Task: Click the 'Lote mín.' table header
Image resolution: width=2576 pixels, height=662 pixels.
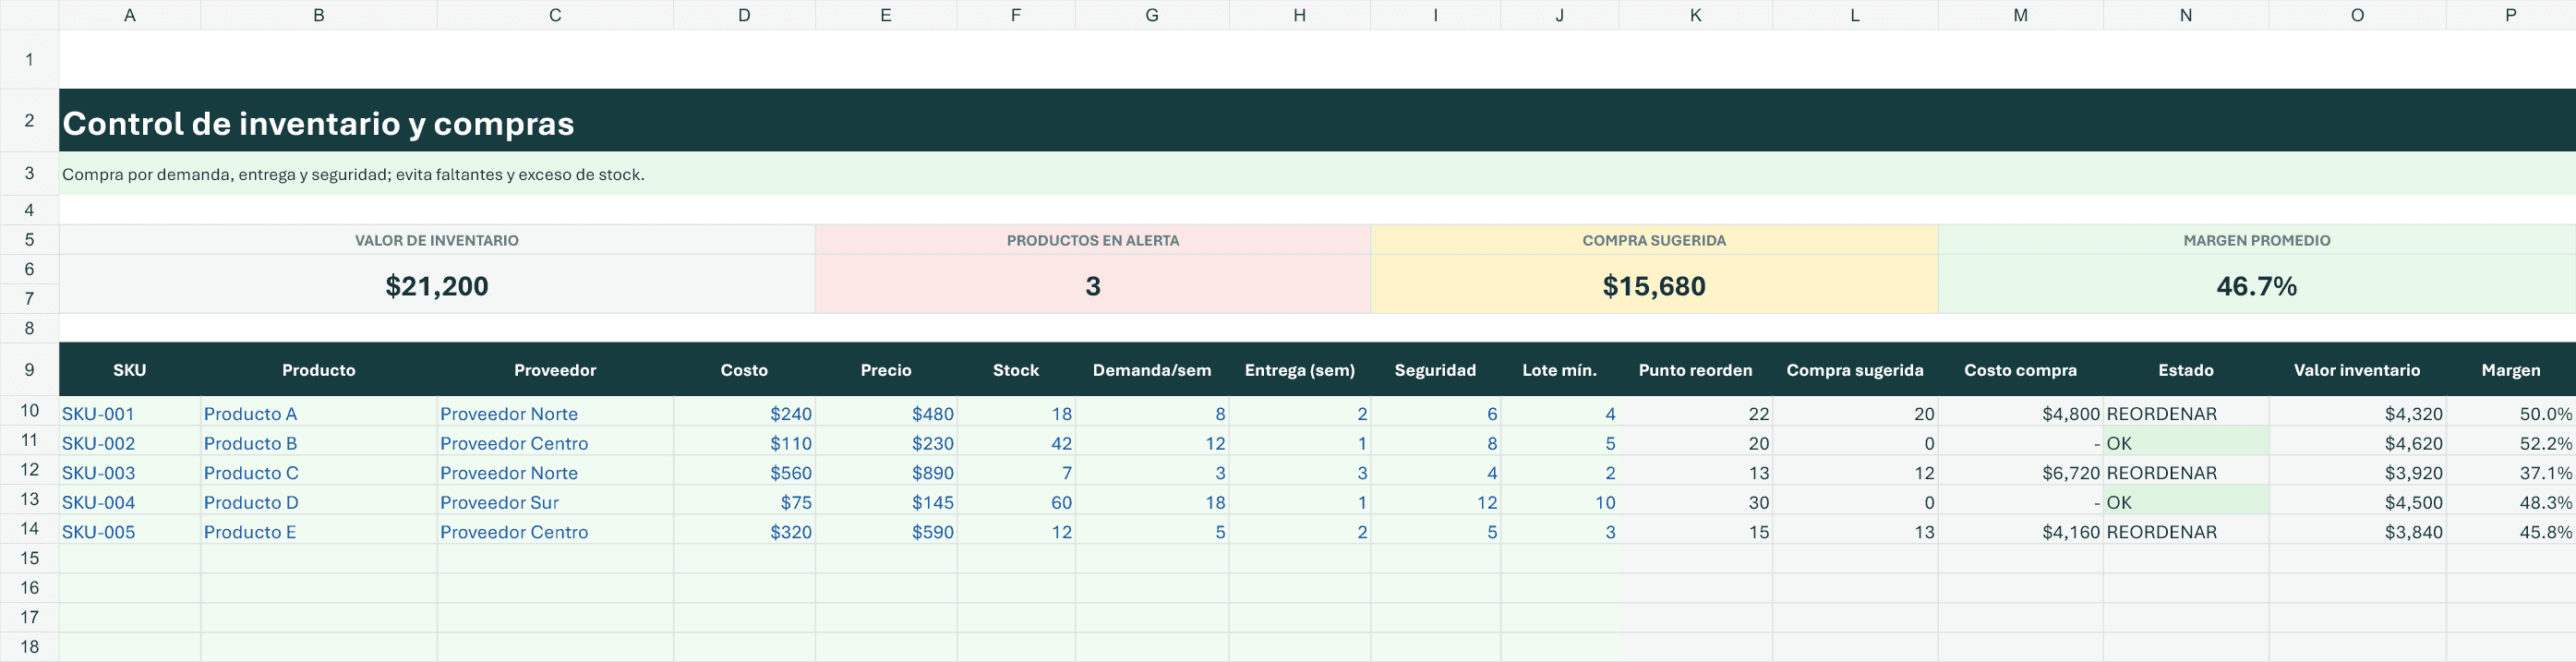Action: (x=1560, y=370)
